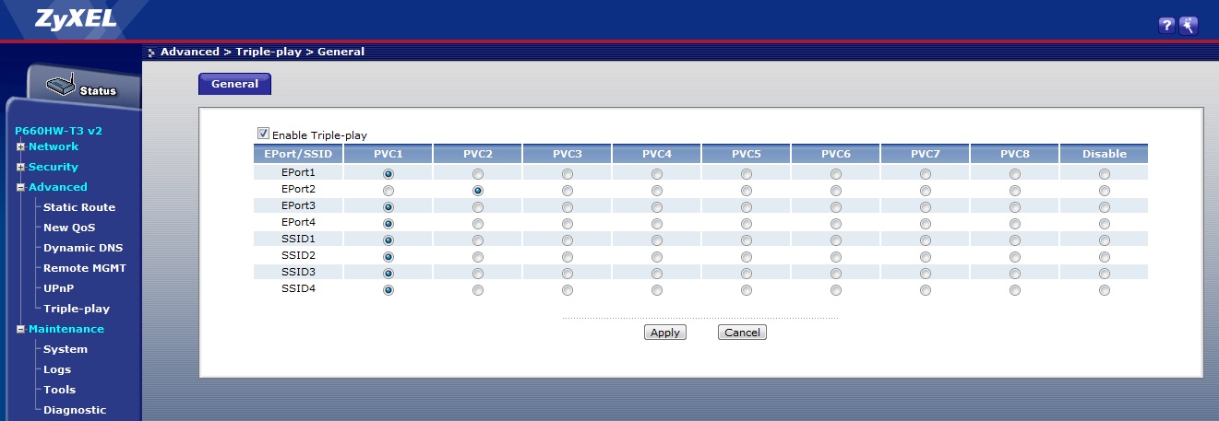Click the breadcrumb Advanced > Triple-play > General
This screenshot has width=1219, height=421.
(262, 52)
